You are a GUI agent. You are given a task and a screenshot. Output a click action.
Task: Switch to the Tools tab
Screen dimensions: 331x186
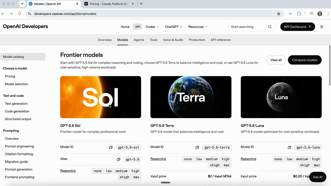tap(154, 40)
